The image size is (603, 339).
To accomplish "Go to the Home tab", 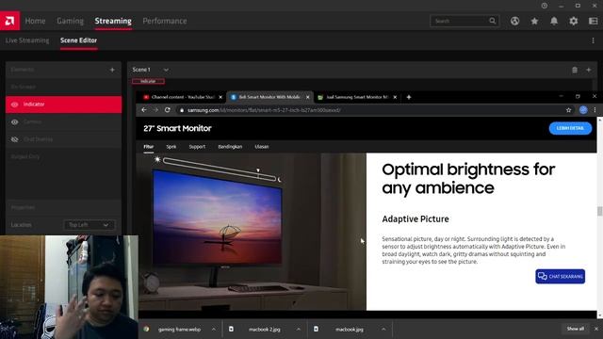I will click(35, 21).
